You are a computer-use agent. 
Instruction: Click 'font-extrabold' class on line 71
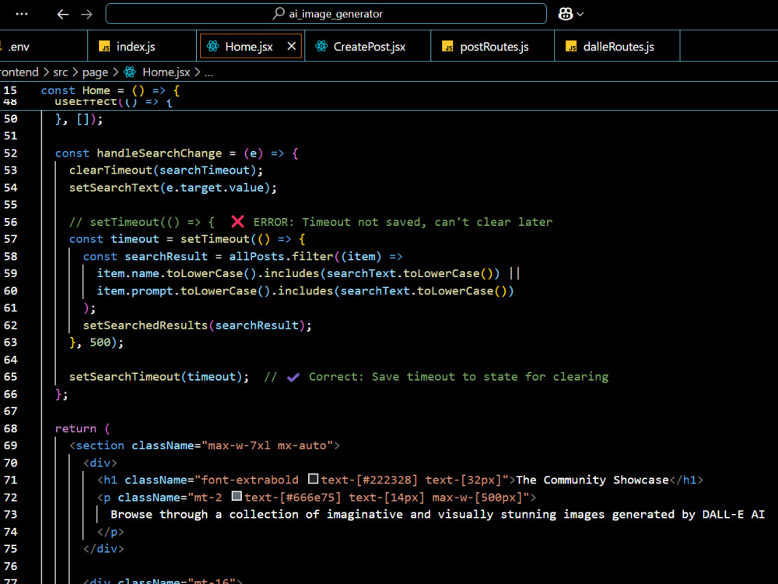[250, 480]
